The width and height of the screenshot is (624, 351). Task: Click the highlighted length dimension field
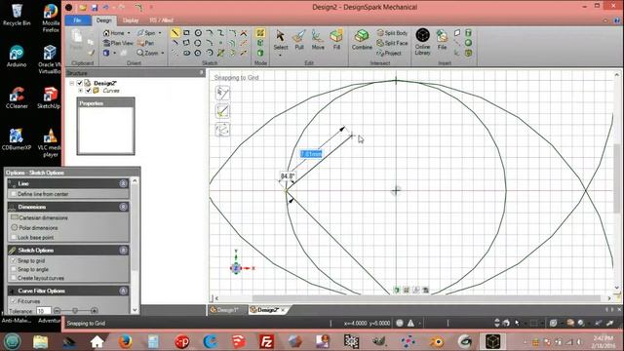(x=311, y=154)
